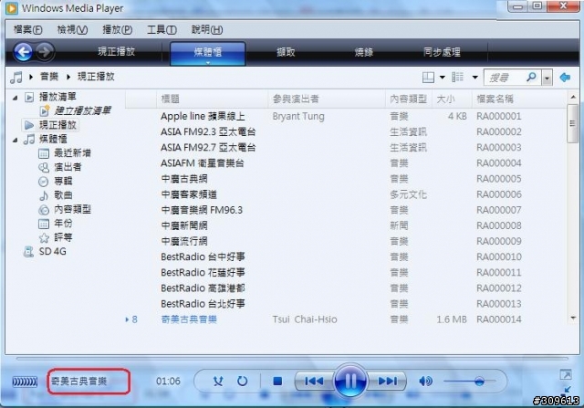Expand breadcrumb arrow after 音樂

tap(68, 77)
